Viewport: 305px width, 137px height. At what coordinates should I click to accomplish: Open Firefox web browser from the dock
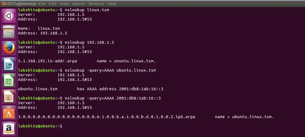pyautogui.click(x=9, y=49)
